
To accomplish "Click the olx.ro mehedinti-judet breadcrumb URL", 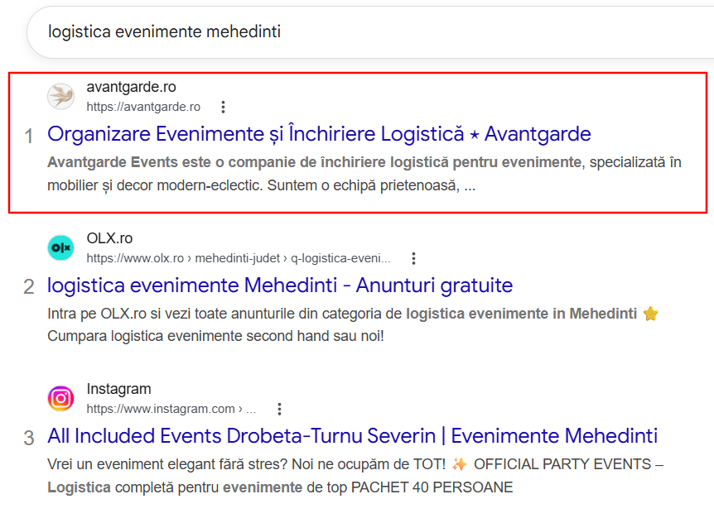I will click(239, 258).
